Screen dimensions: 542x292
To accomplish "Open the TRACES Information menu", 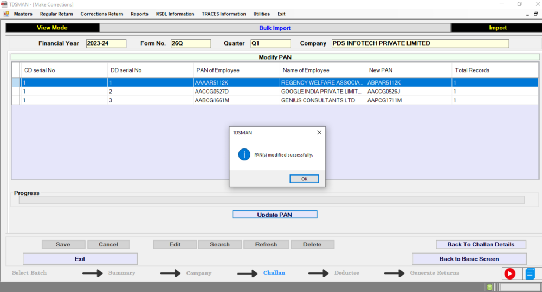I will (224, 14).
